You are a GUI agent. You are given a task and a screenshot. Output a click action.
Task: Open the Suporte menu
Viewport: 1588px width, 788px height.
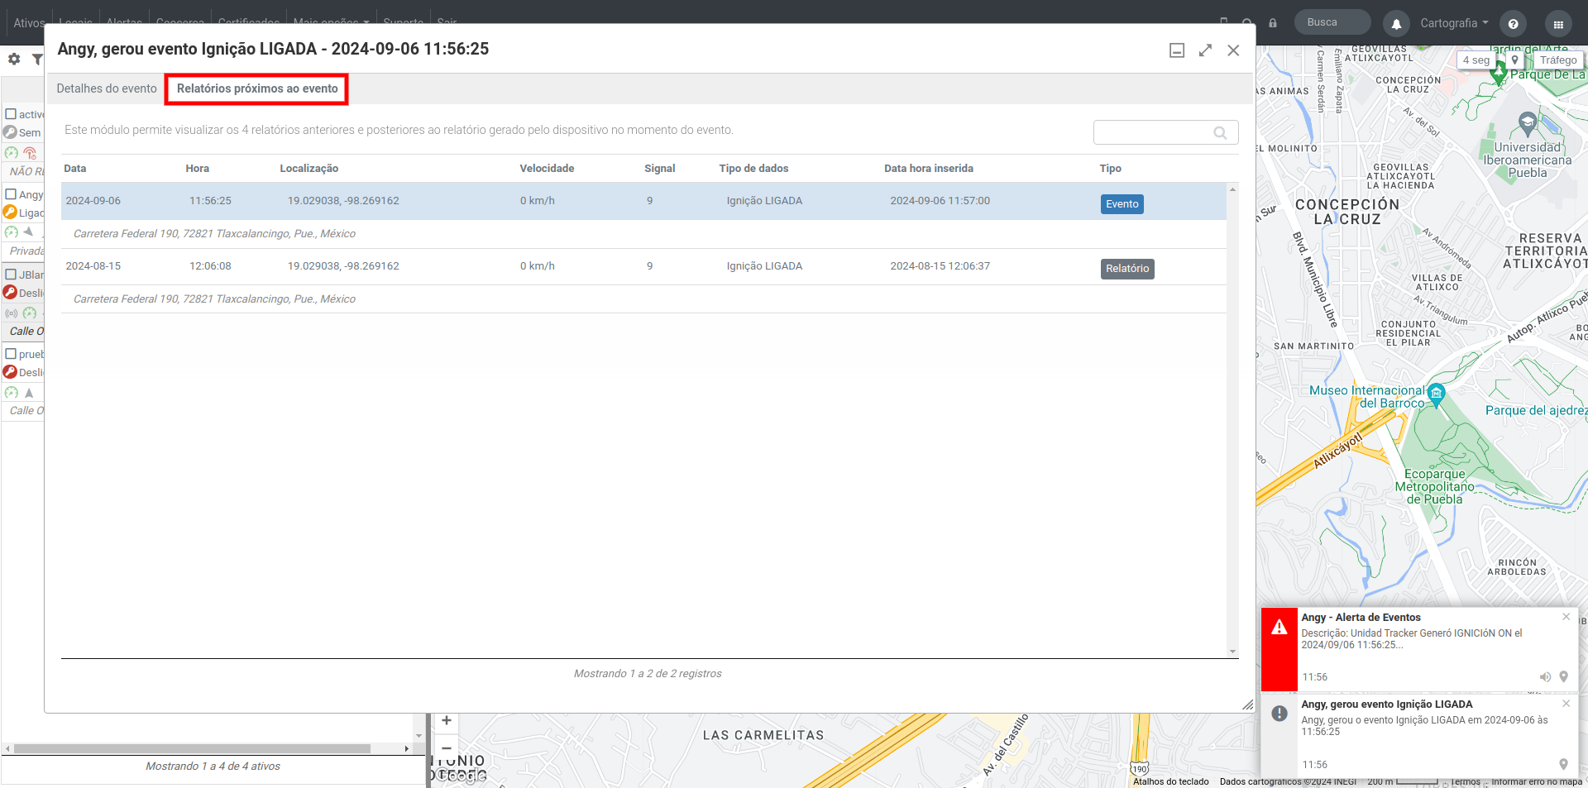pyautogui.click(x=404, y=22)
